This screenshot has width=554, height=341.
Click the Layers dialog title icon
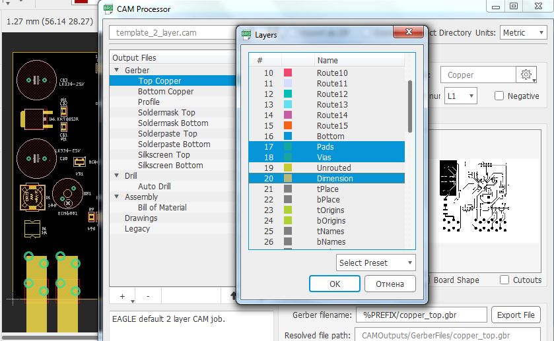[x=247, y=34]
